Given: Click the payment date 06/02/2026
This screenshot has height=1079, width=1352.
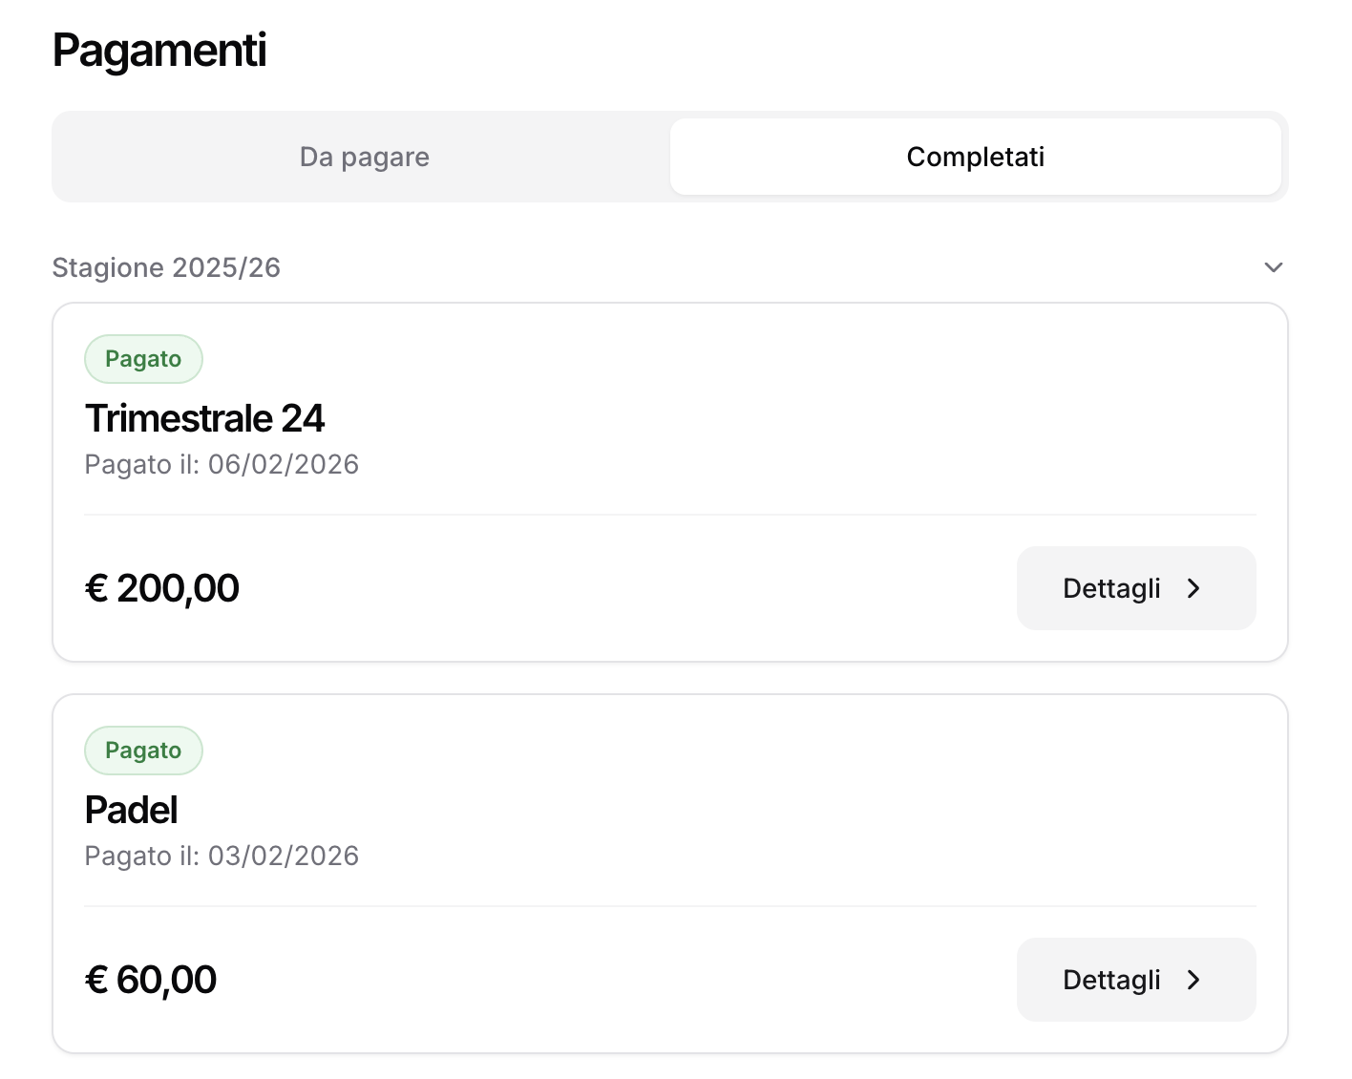Looking at the screenshot, I should (284, 464).
